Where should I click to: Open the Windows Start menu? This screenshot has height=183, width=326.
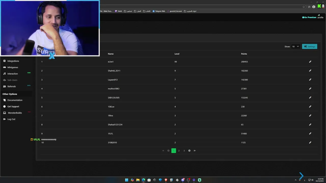127,180
